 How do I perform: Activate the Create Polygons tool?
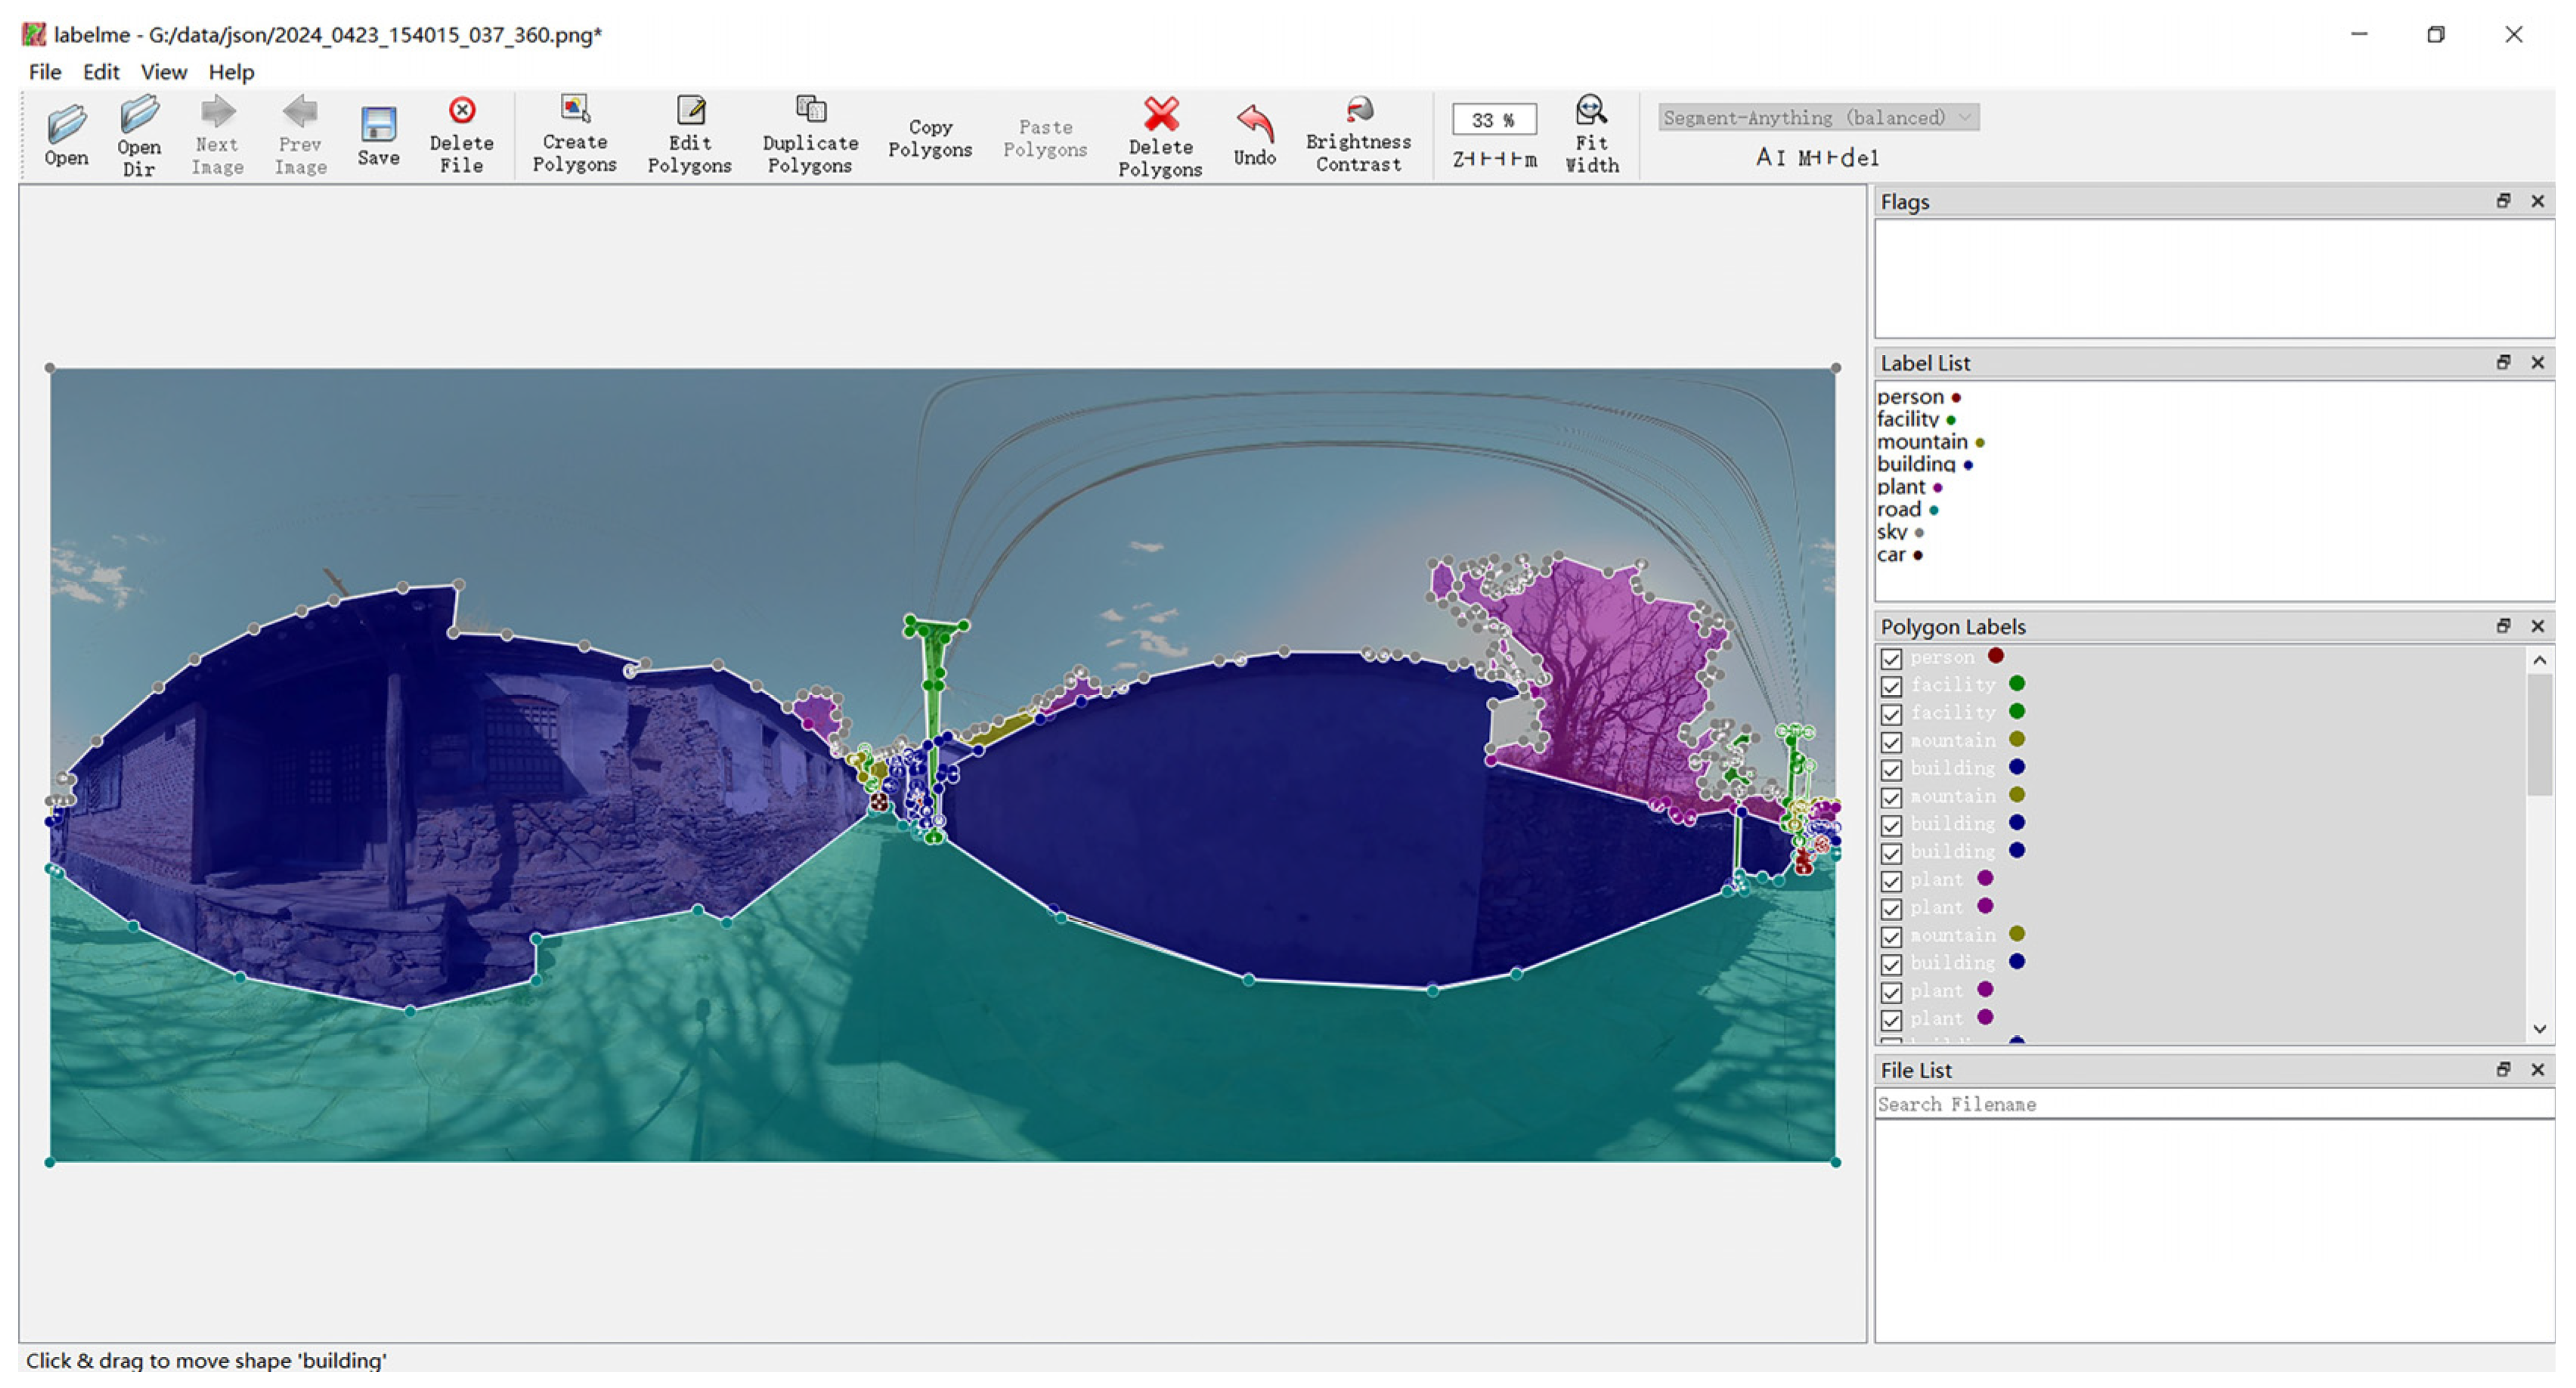(574, 110)
